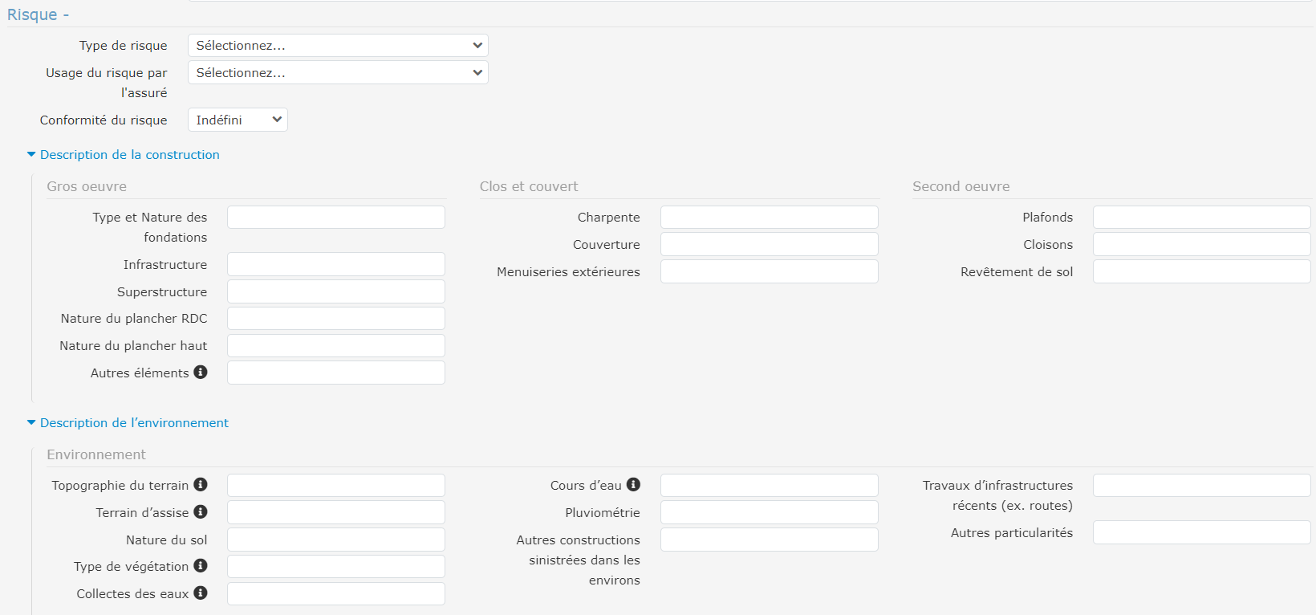Open Usage du risque par l'assuré dropdown

point(338,73)
